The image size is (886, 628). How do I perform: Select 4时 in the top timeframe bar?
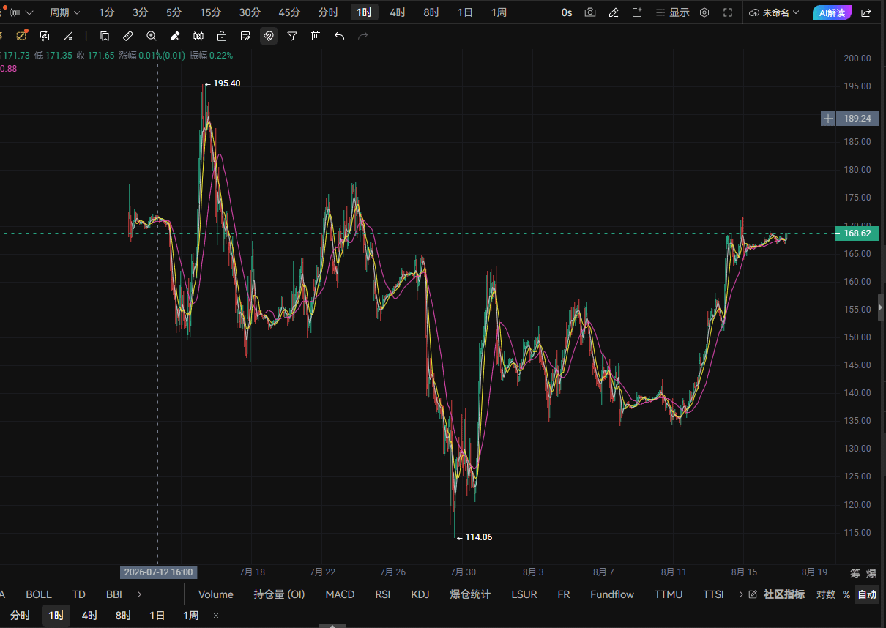398,12
